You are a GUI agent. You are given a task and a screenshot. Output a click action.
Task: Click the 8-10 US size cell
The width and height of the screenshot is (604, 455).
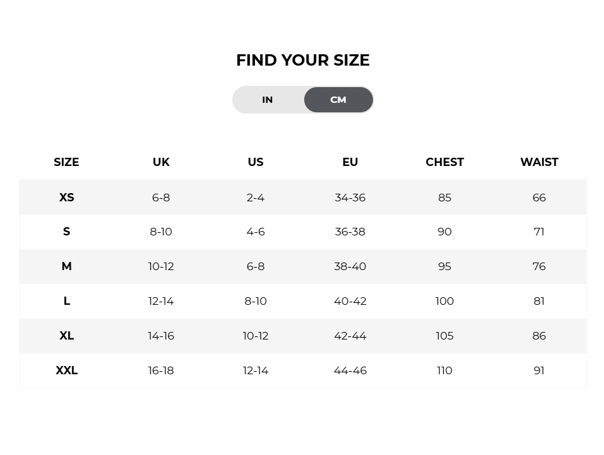(256, 301)
